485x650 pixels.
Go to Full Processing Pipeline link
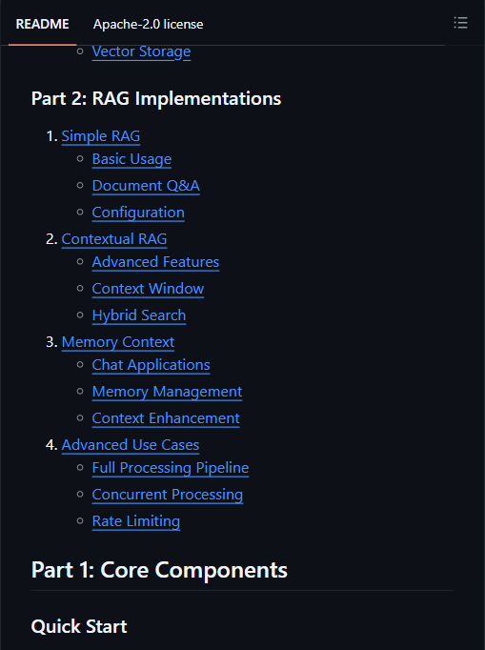(171, 468)
